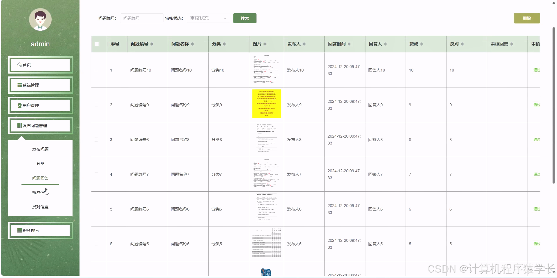Click the 通过 link in row 5
Image resolution: width=557 pixels, height=278 pixels.
pos(537,209)
